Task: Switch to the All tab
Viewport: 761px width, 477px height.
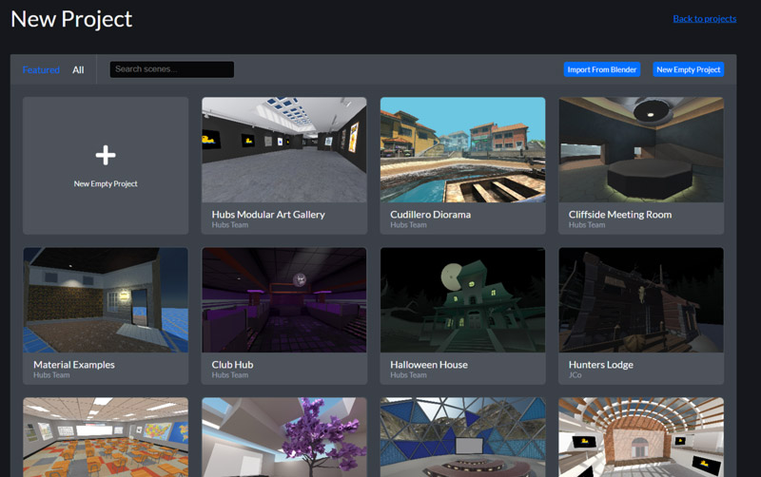Action: point(78,69)
